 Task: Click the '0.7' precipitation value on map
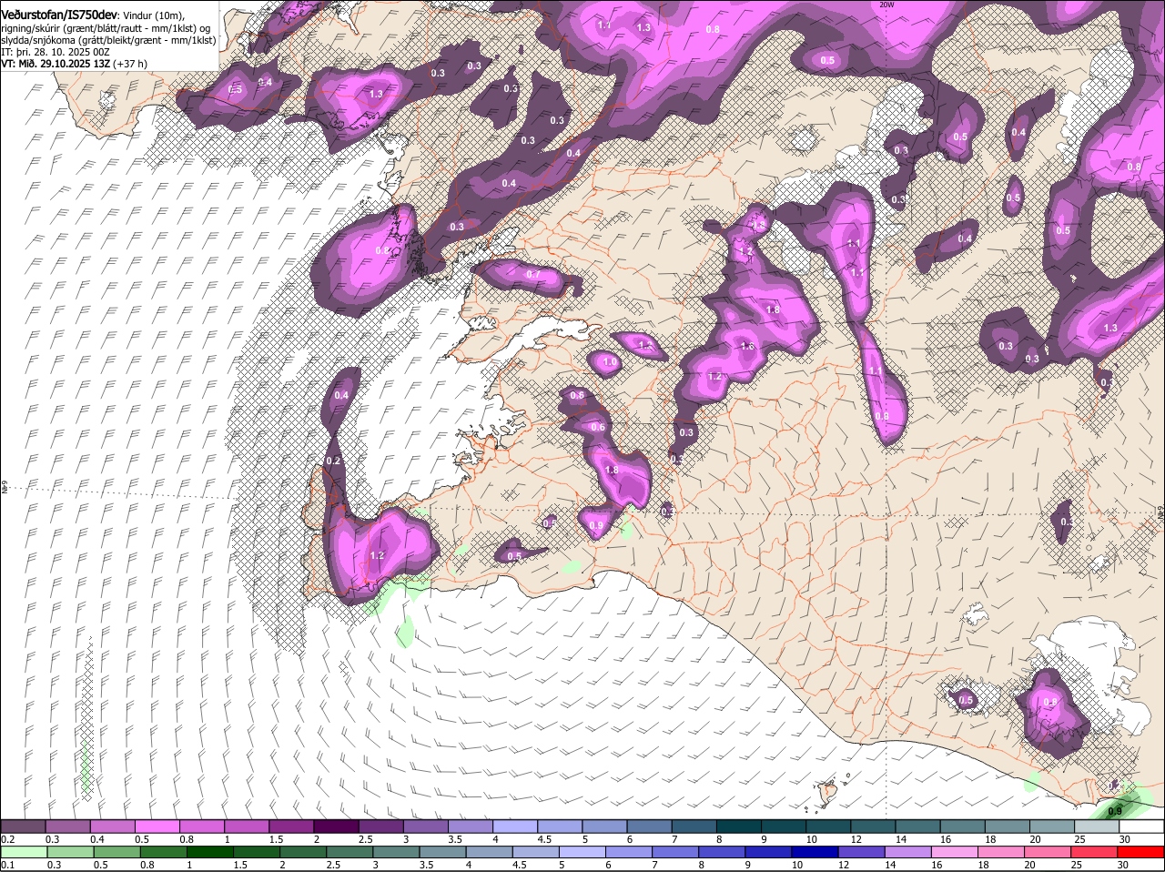(533, 274)
